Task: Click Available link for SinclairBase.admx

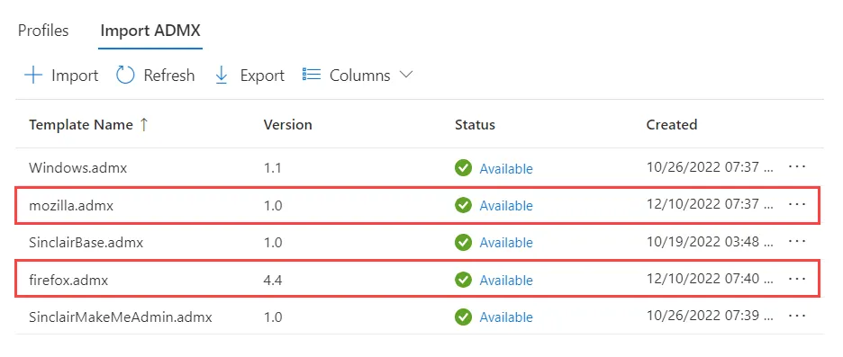Action: [x=506, y=243]
